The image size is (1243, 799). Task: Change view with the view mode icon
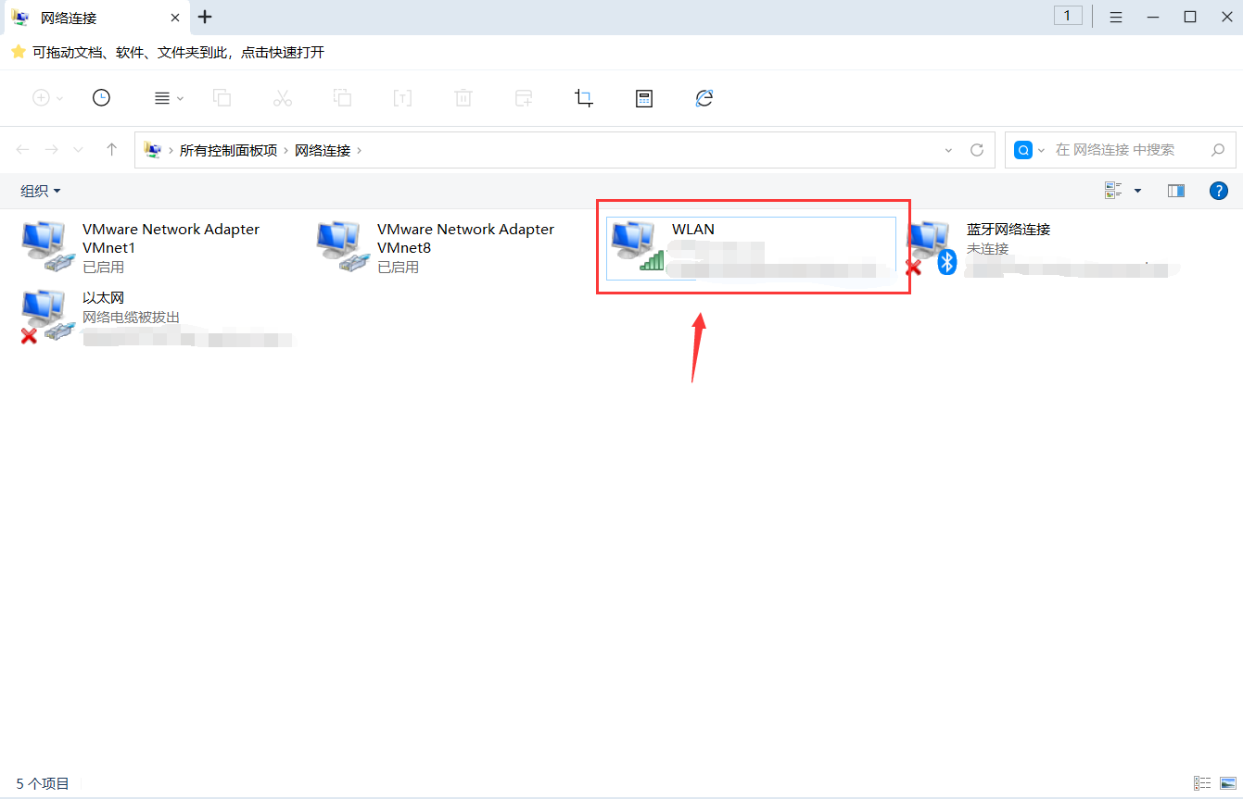(1113, 191)
